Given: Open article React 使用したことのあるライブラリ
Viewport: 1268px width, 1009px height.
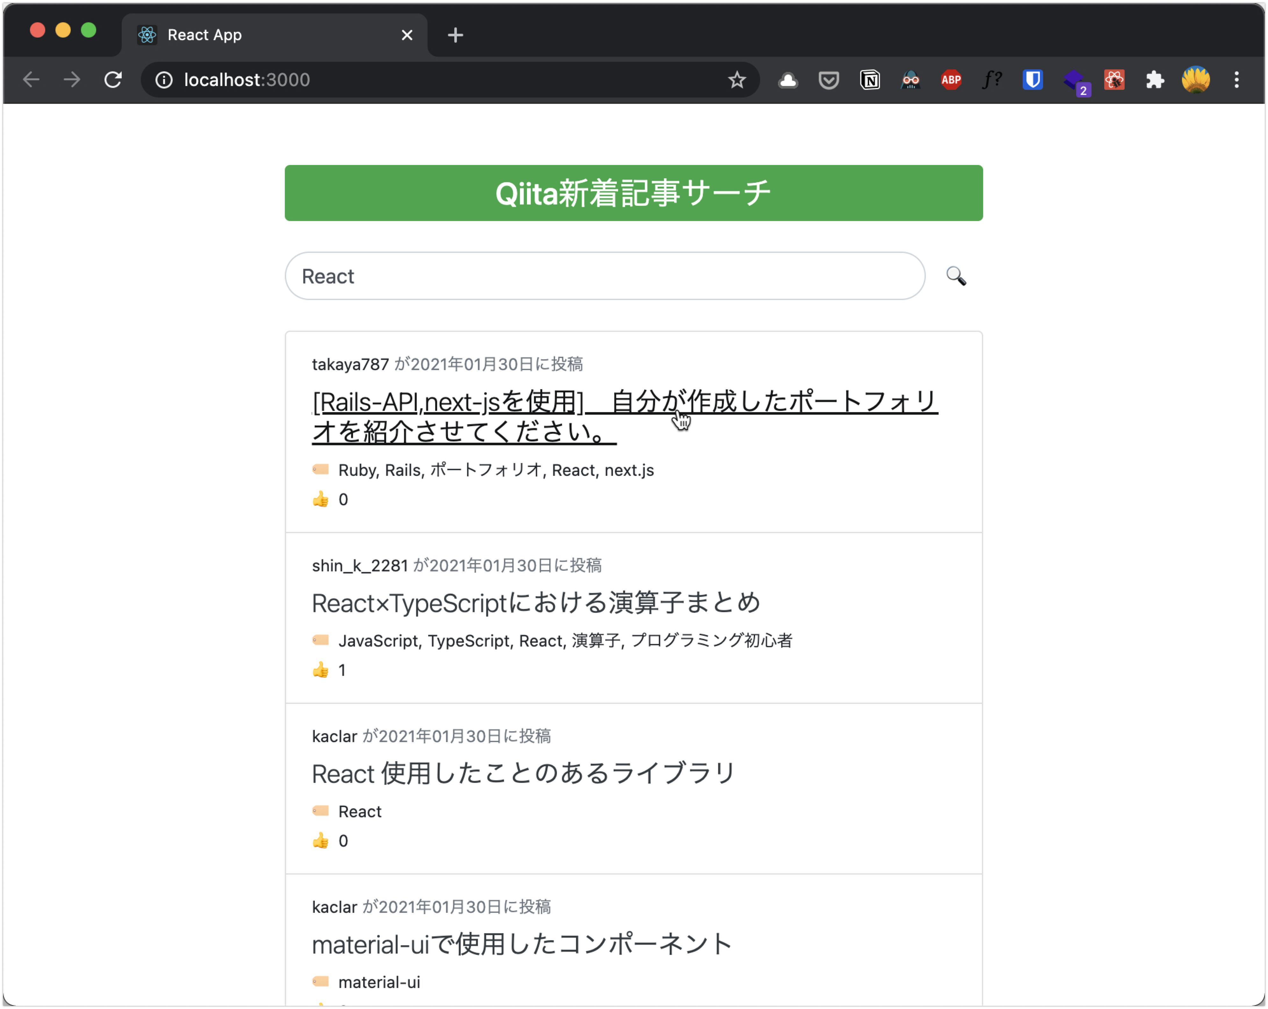Looking at the screenshot, I should point(522,774).
